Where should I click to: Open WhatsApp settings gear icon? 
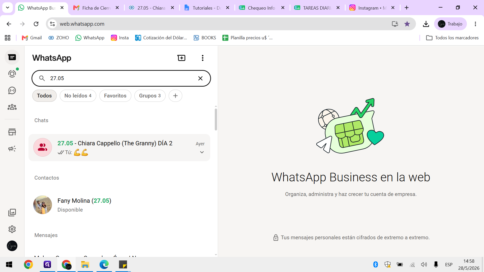tap(12, 229)
